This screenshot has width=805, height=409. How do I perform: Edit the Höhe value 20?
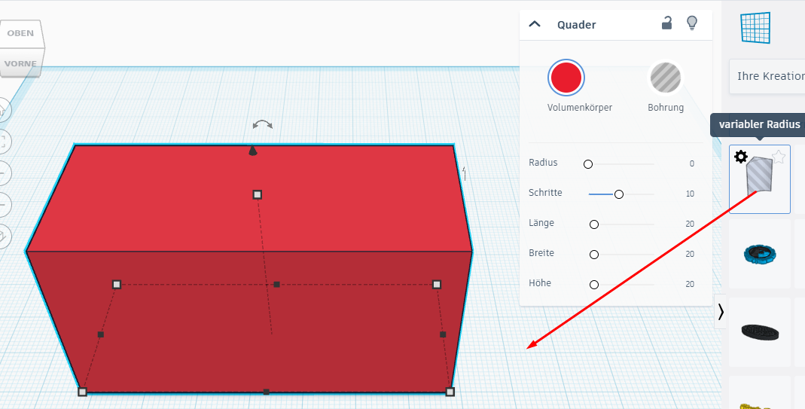(690, 284)
